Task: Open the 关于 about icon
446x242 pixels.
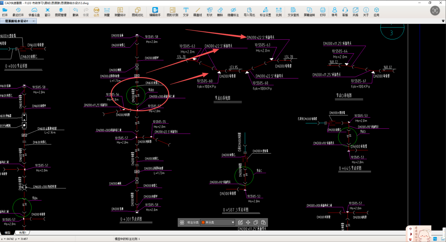Action: 366,12
